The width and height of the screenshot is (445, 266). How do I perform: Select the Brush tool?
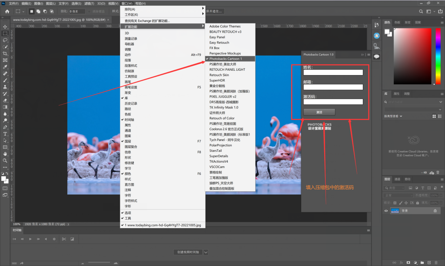[x=5, y=80]
